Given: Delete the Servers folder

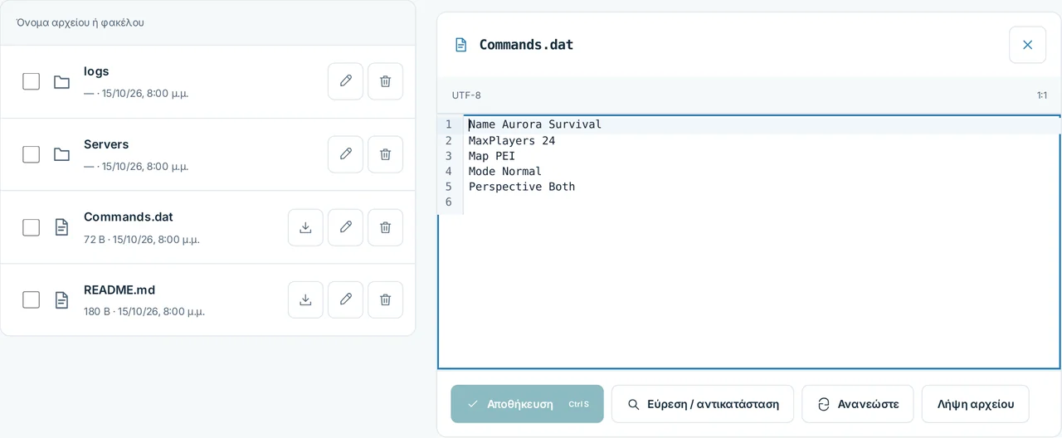Looking at the screenshot, I should point(385,154).
